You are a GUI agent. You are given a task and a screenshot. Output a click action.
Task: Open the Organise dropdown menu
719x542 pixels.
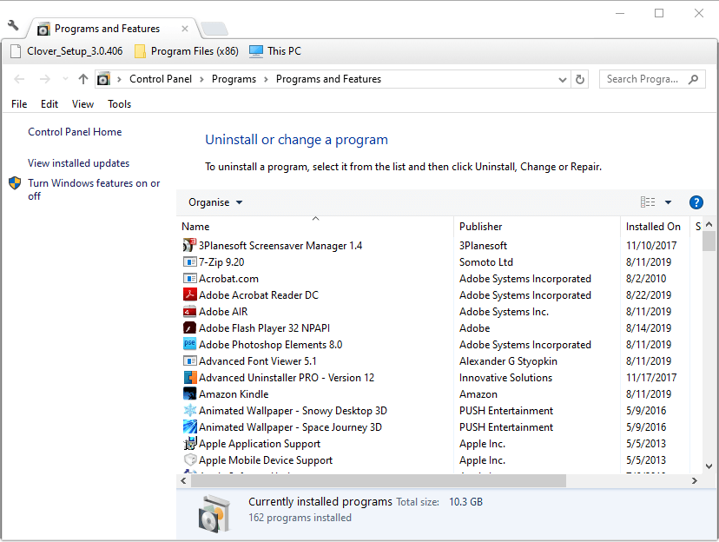click(x=214, y=202)
